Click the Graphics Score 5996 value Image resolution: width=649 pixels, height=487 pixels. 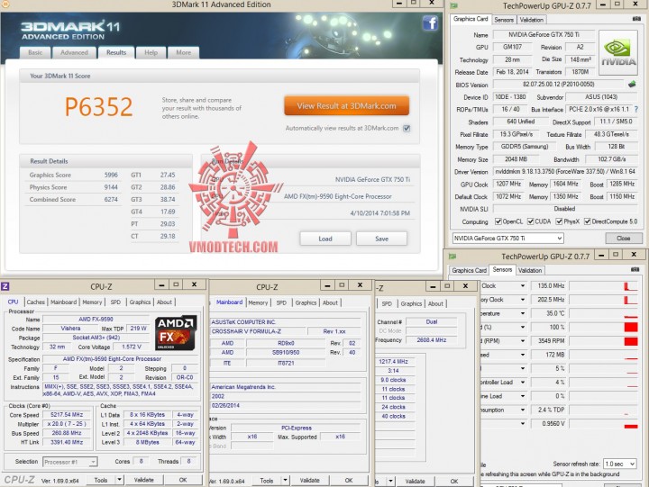111,175
